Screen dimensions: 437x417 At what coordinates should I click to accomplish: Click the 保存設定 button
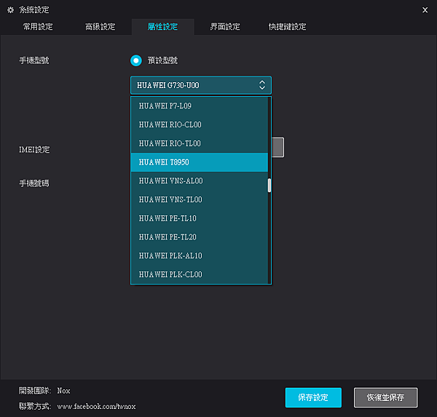[313, 397]
